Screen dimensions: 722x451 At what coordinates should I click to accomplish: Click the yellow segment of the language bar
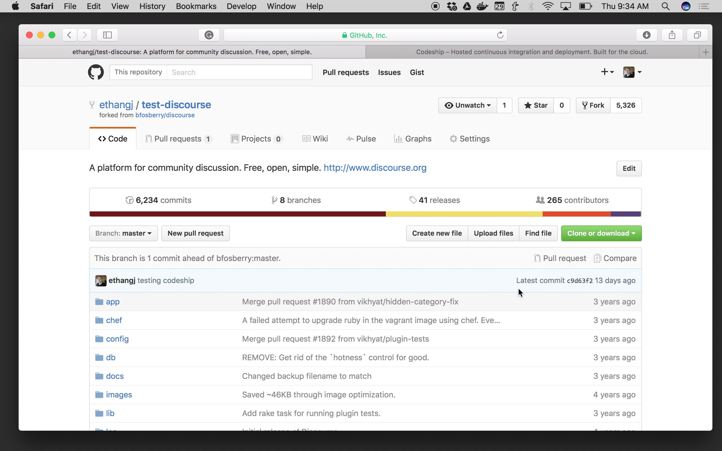coord(464,214)
